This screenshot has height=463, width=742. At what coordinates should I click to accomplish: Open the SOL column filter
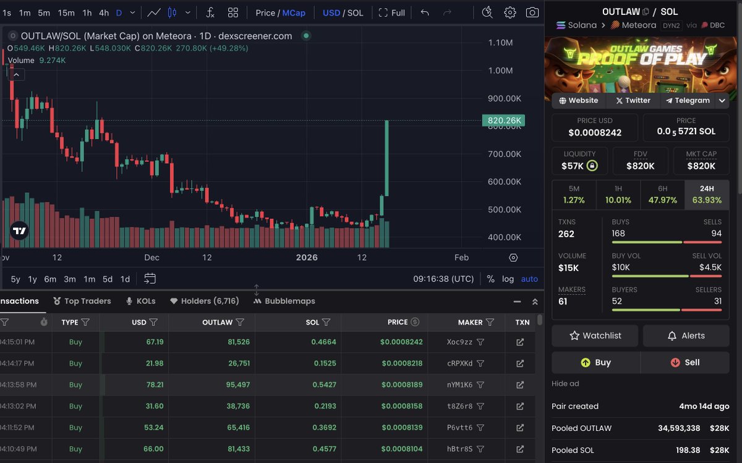click(x=326, y=322)
